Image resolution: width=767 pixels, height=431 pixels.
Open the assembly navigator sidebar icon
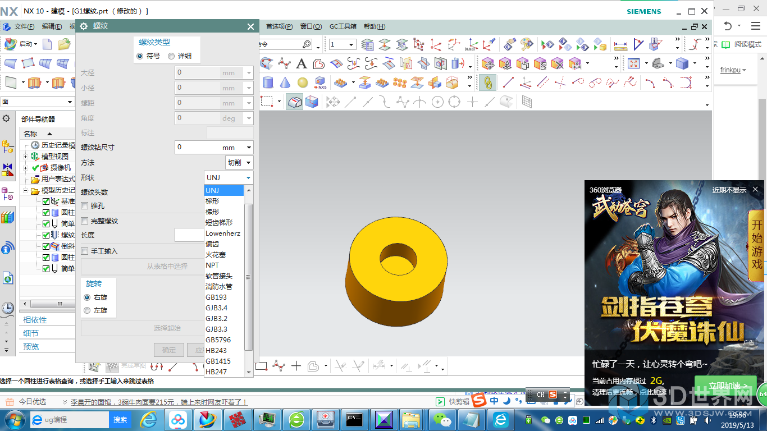click(x=8, y=147)
